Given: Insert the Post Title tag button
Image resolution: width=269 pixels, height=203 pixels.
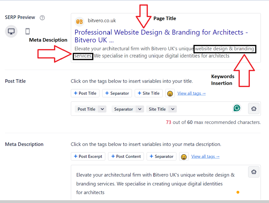Looking at the screenshot, I should (85, 93).
